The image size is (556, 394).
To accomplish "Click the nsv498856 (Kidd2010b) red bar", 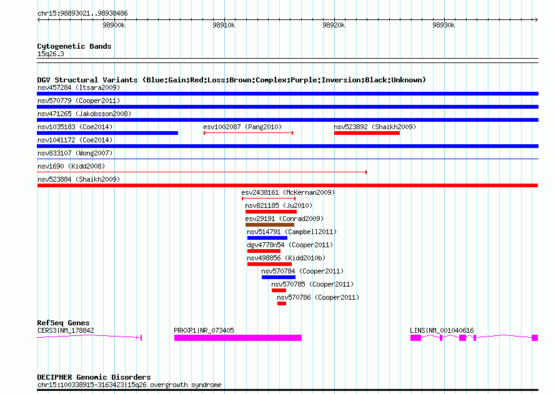I will tap(269, 264).
